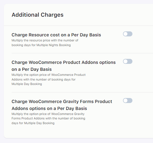Click the 'on a Per Day Basis' second title line
Image resolution: width=153 pixels, height=143 pixels.
point(32,69)
